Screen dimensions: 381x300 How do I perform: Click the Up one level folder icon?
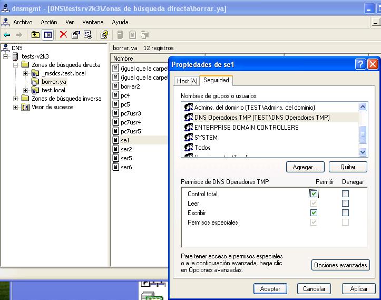click(x=35, y=35)
